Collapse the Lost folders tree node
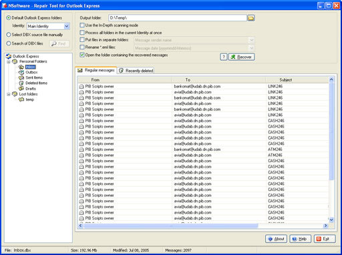This screenshot has height=255, width=342. pos(9,94)
